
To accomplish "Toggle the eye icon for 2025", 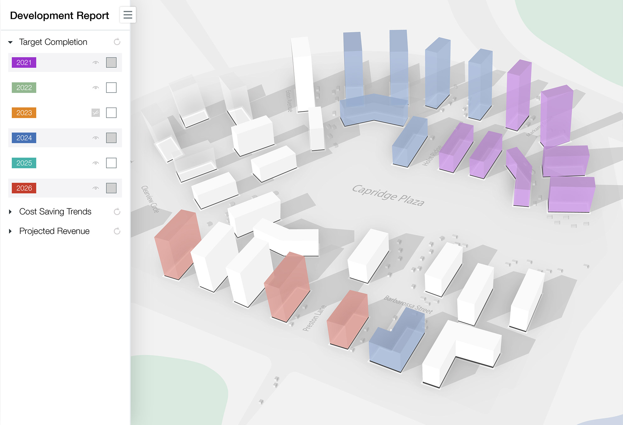I will coord(96,163).
